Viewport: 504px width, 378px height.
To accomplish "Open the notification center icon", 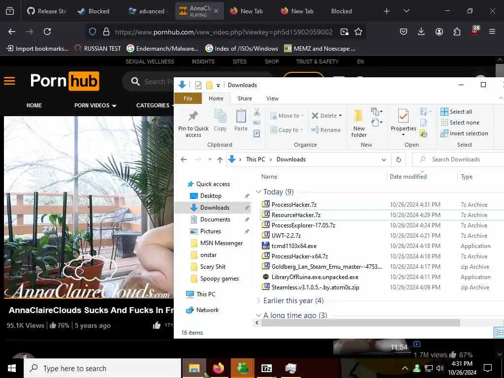I will click(488, 368).
